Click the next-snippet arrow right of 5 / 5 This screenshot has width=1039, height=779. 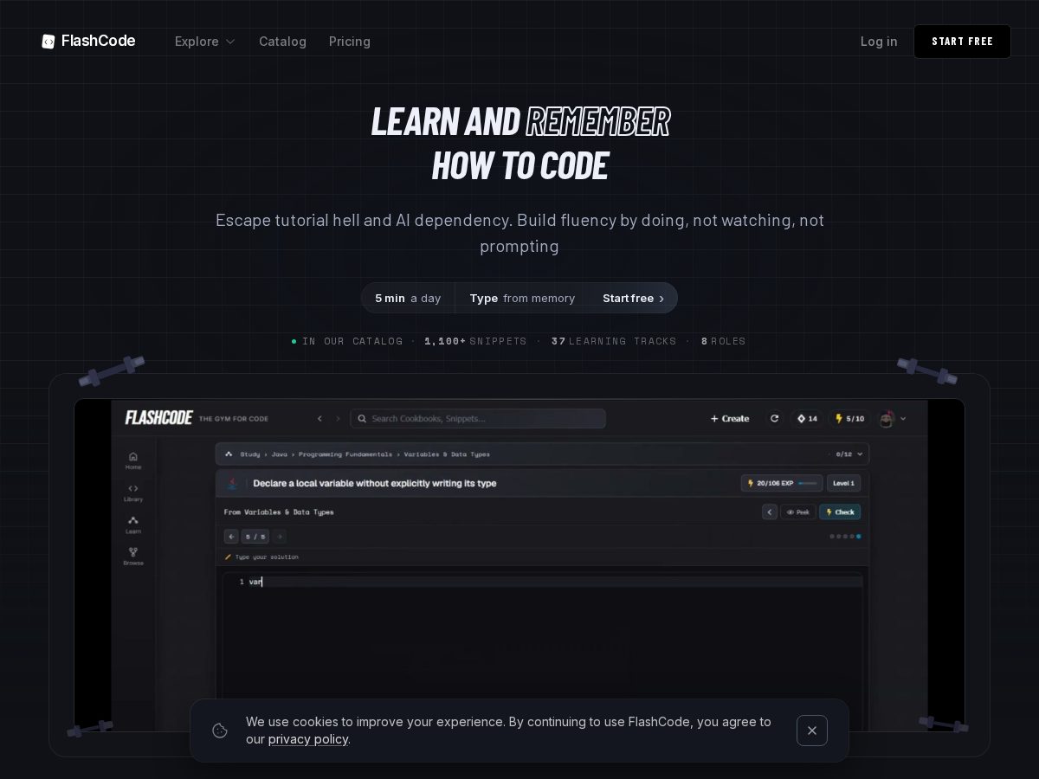click(x=280, y=537)
